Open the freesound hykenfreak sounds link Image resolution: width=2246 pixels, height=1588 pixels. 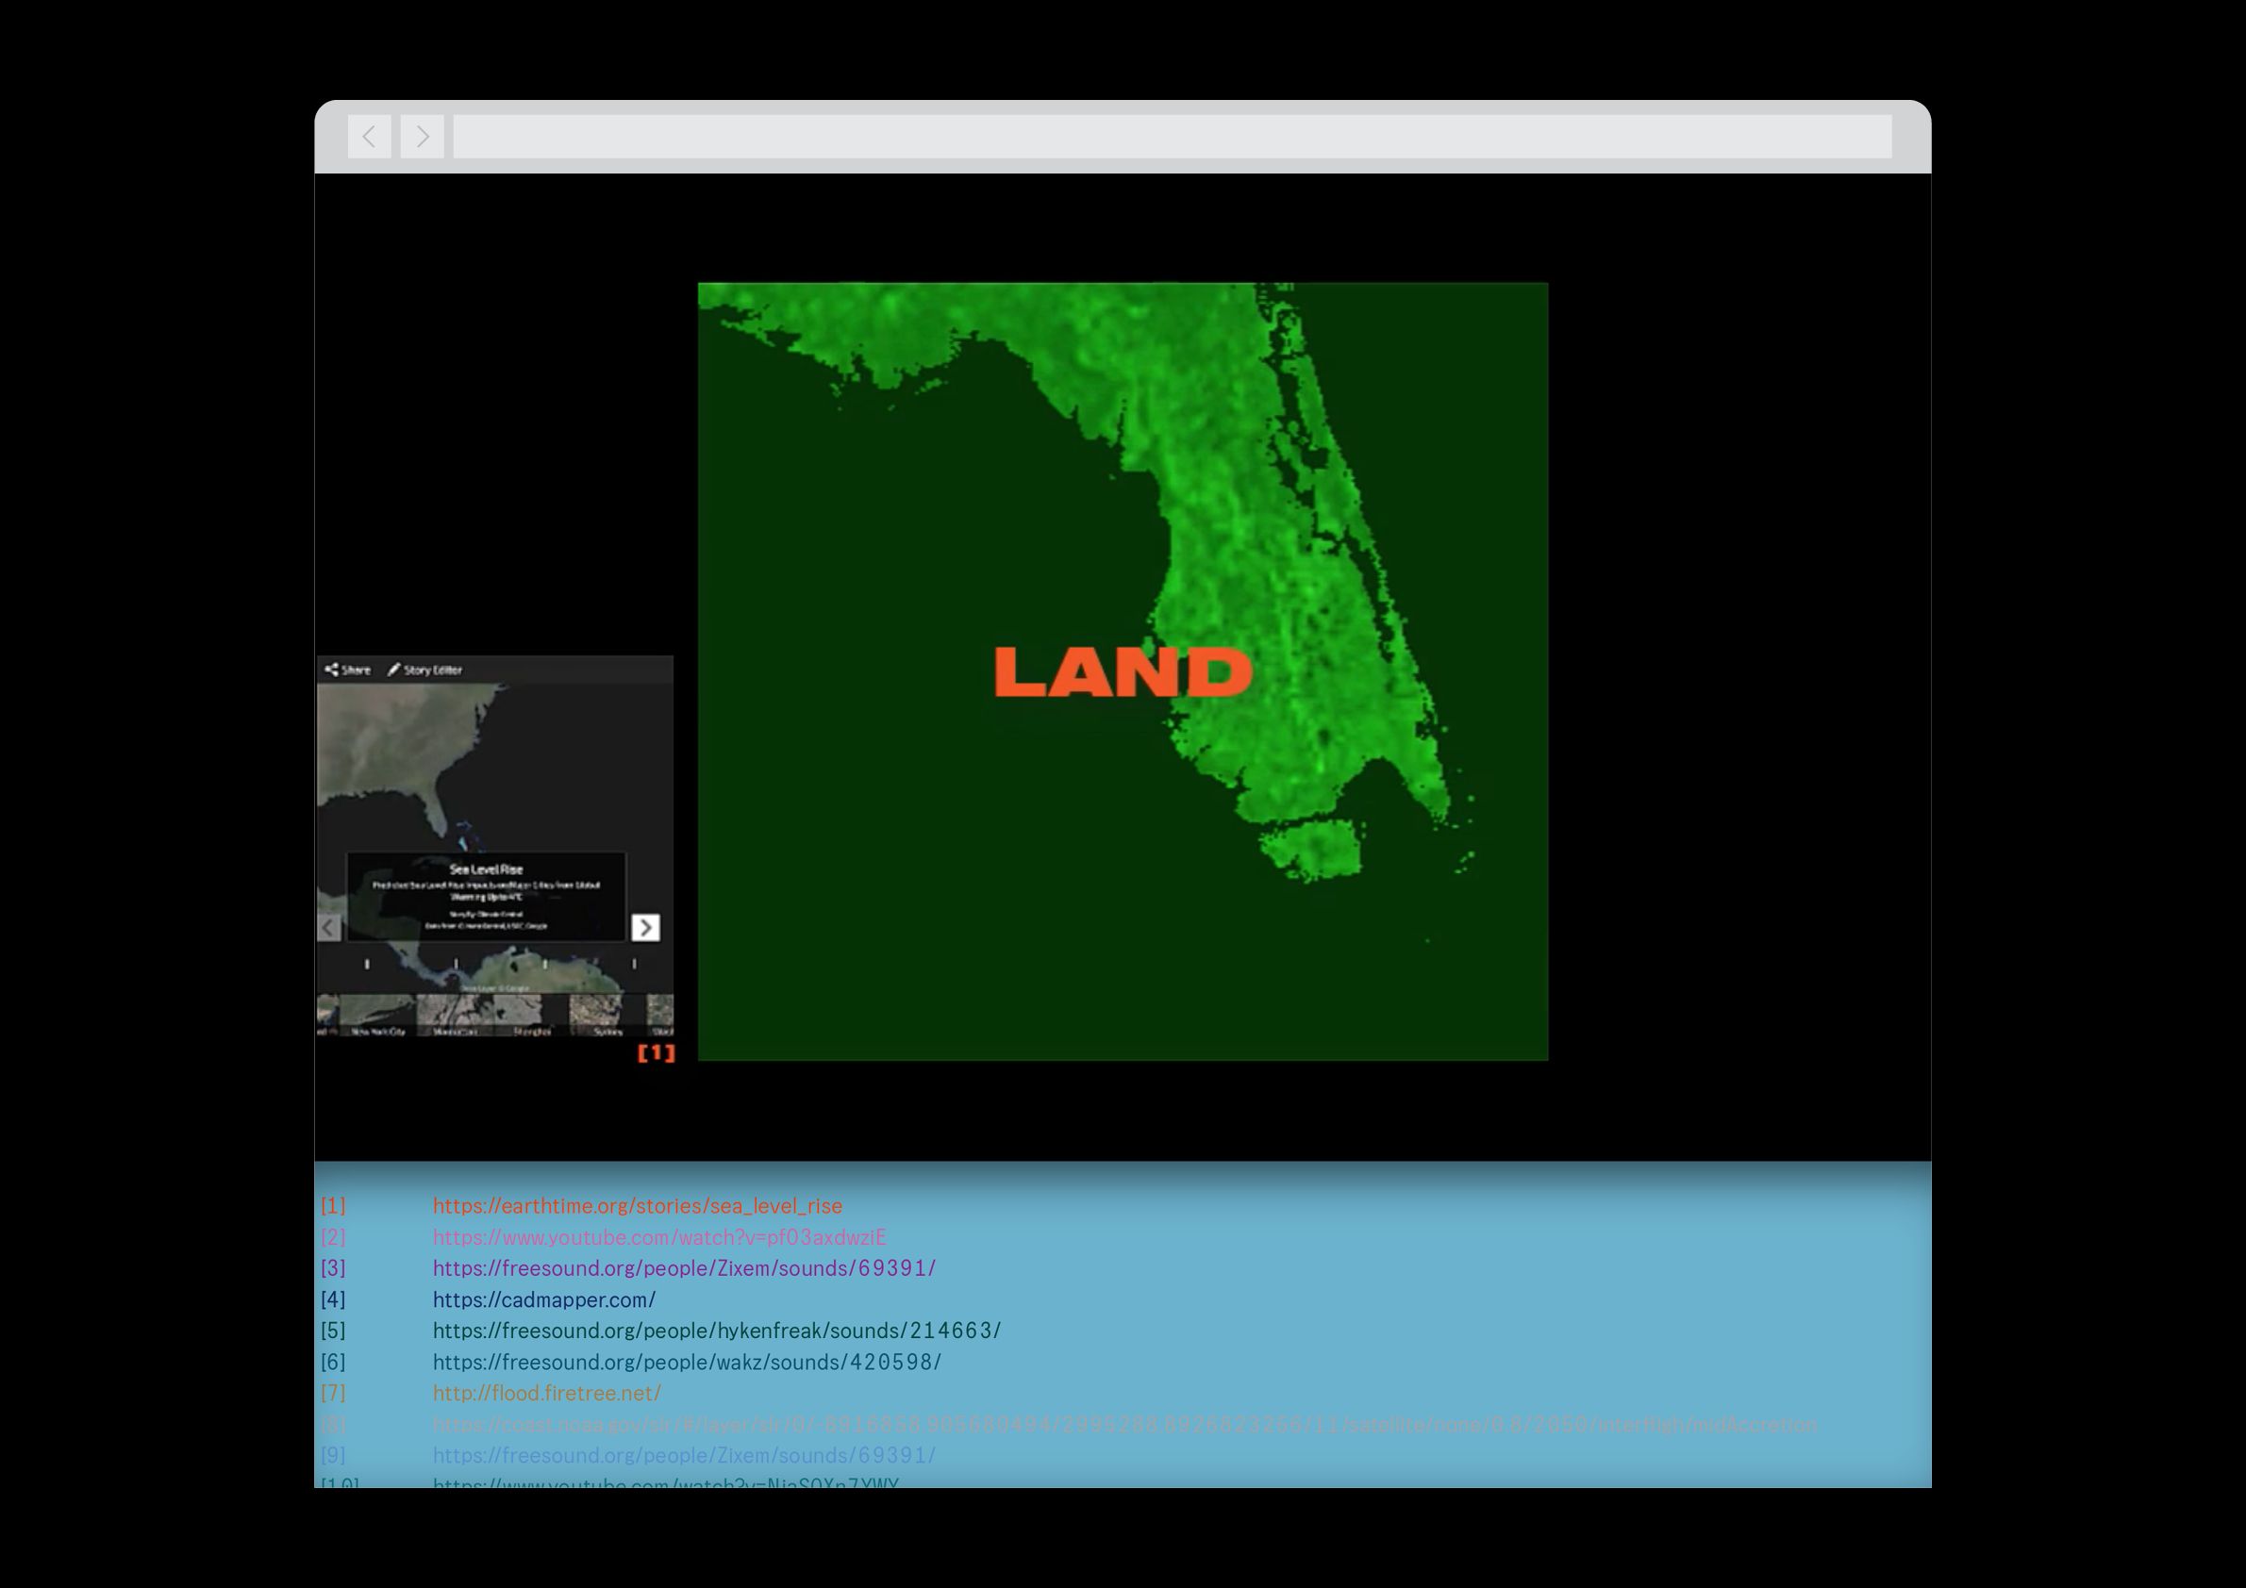click(x=717, y=1331)
